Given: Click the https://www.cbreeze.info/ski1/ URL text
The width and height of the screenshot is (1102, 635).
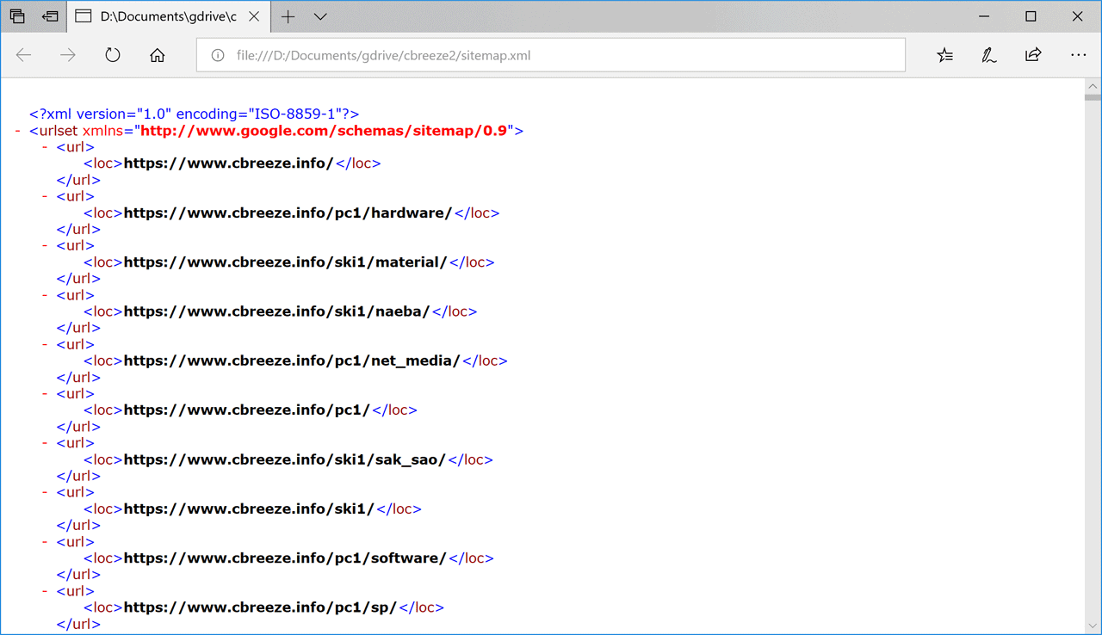Looking at the screenshot, I should (x=249, y=509).
